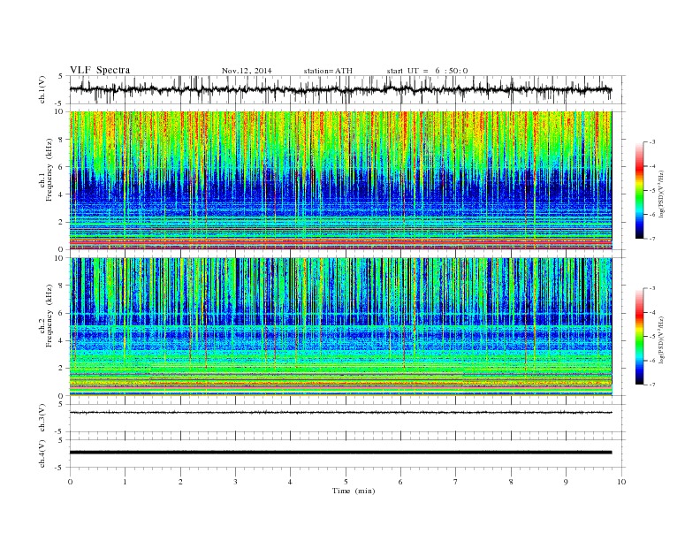Click the ch.2 spectrogram color scale bar
This screenshot has height=541, width=700.
[639, 336]
